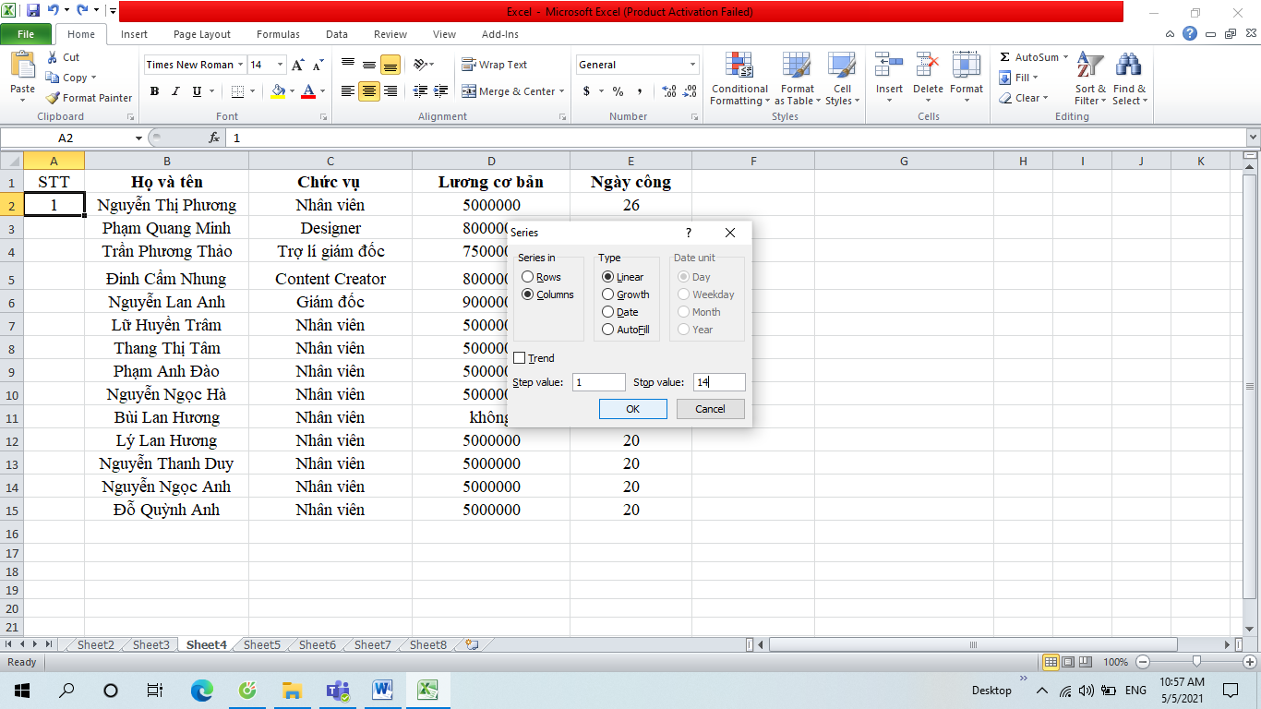The height and width of the screenshot is (709, 1261).
Task: Select the Rows radio button
Action: [527, 277]
